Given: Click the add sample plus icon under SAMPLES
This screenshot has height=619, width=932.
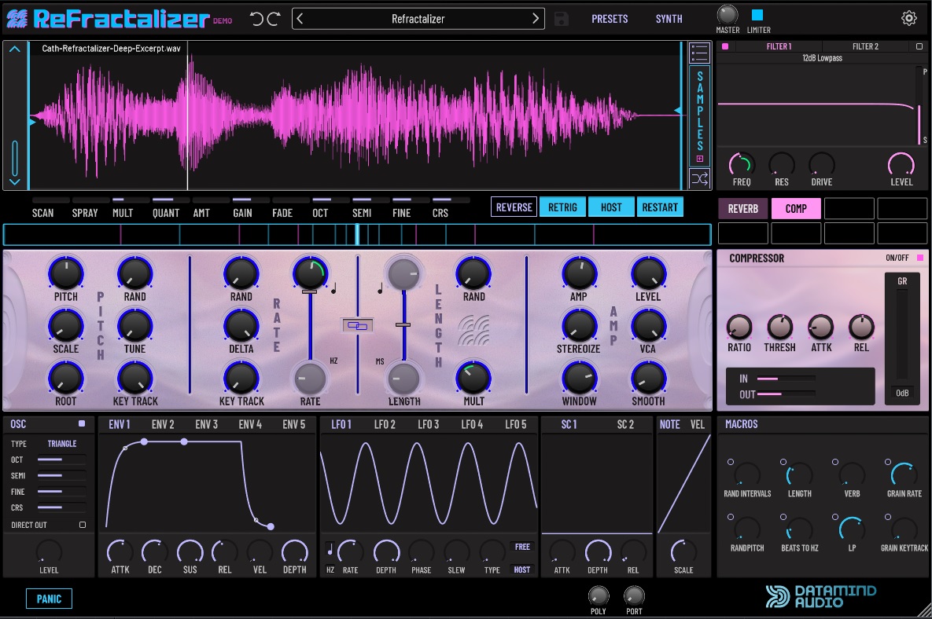Looking at the screenshot, I should [x=700, y=159].
